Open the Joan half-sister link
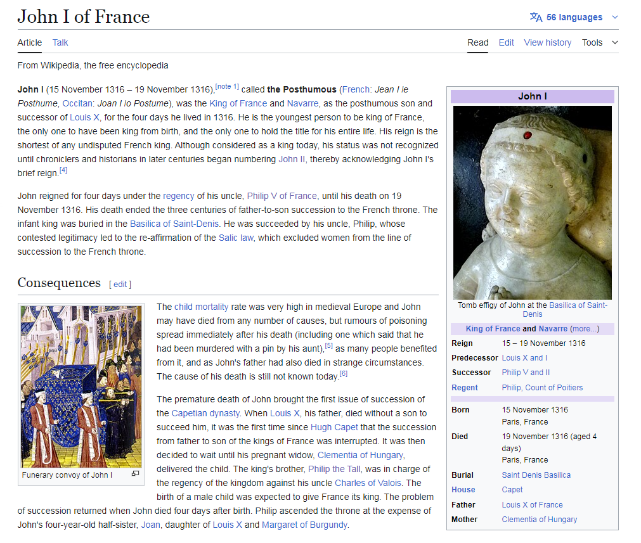Image resolution: width=641 pixels, height=543 pixels. pyautogui.click(x=150, y=525)
